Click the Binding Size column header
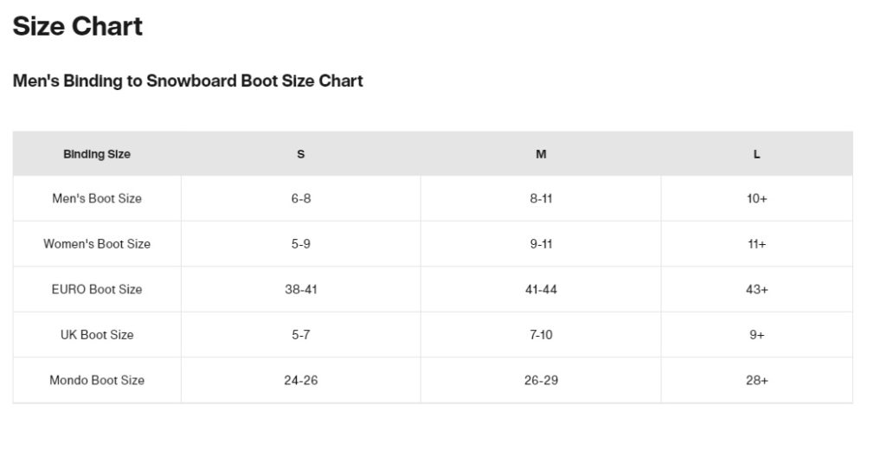 click(x=97, y=154)
